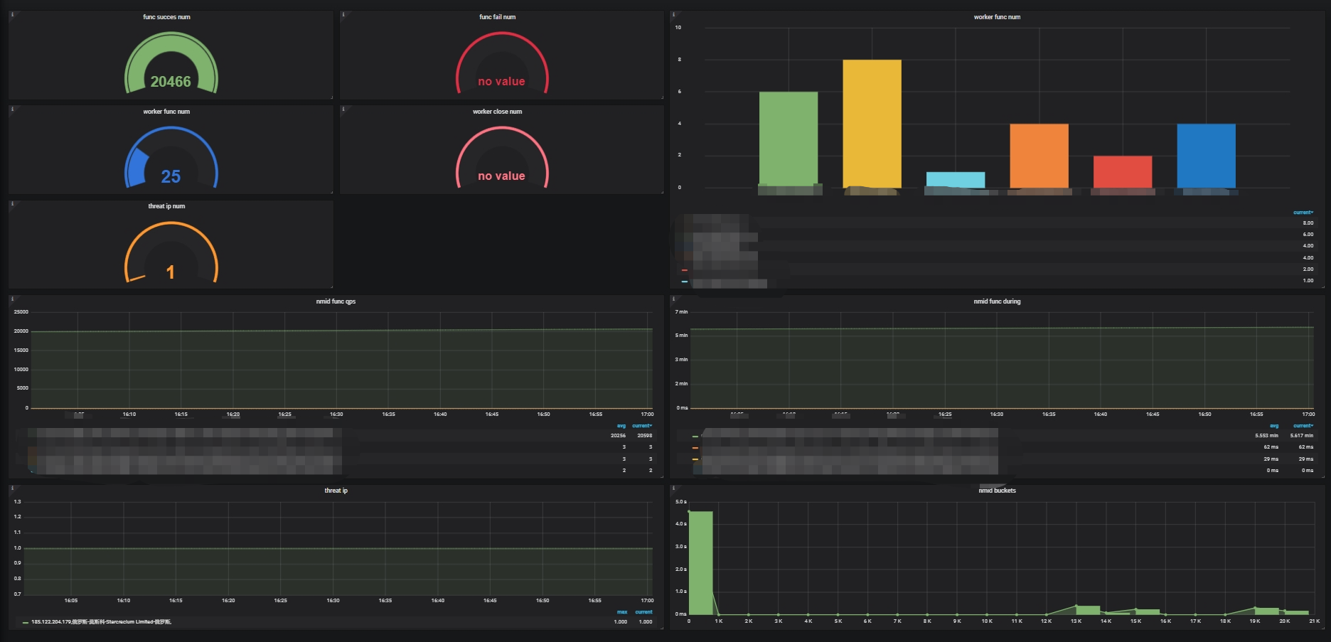Open info icon on worker close num panel

click(x=343, y=109)
